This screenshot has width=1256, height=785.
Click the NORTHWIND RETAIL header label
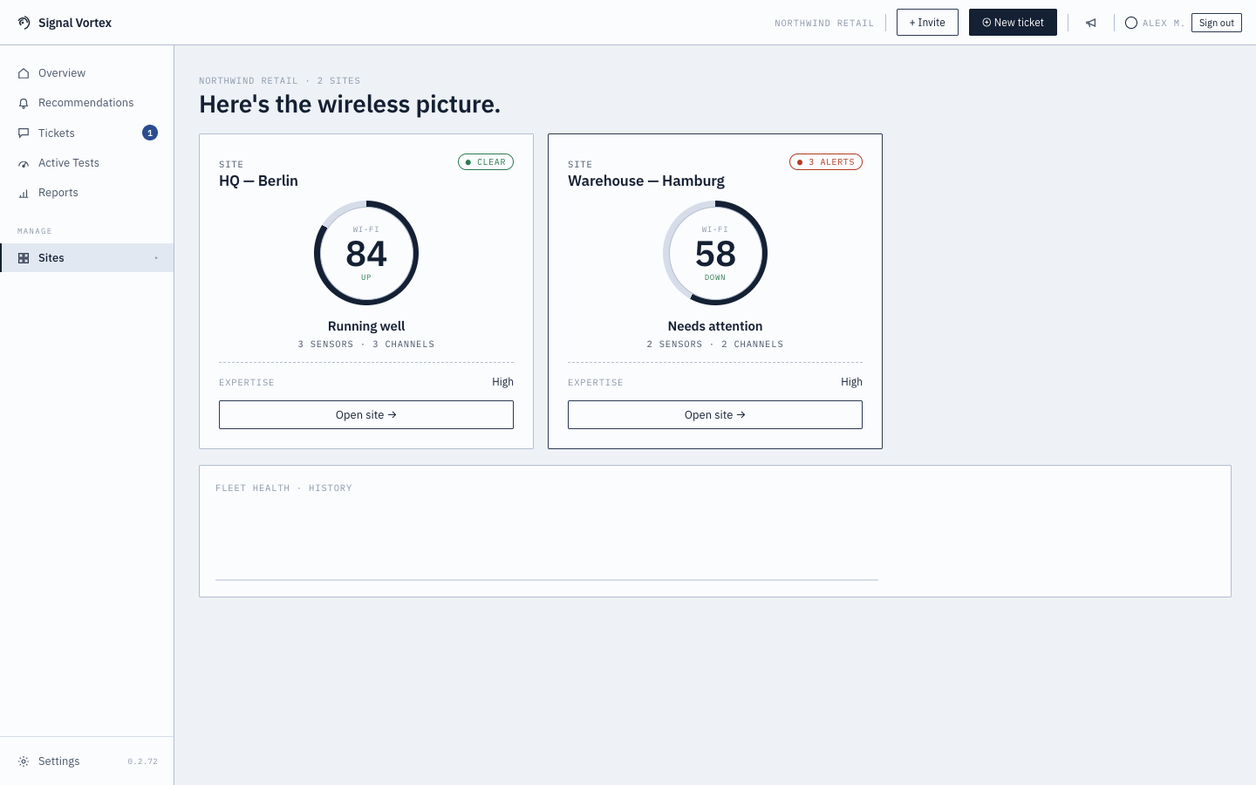[824, 24]
